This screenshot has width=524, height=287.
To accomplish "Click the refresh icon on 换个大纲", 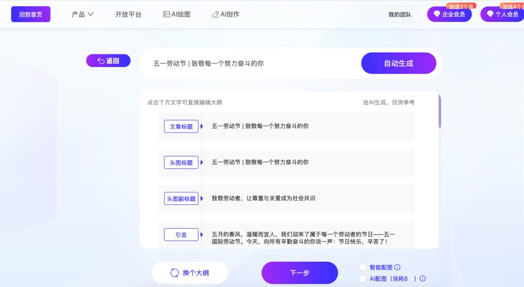I will (175, 273).
